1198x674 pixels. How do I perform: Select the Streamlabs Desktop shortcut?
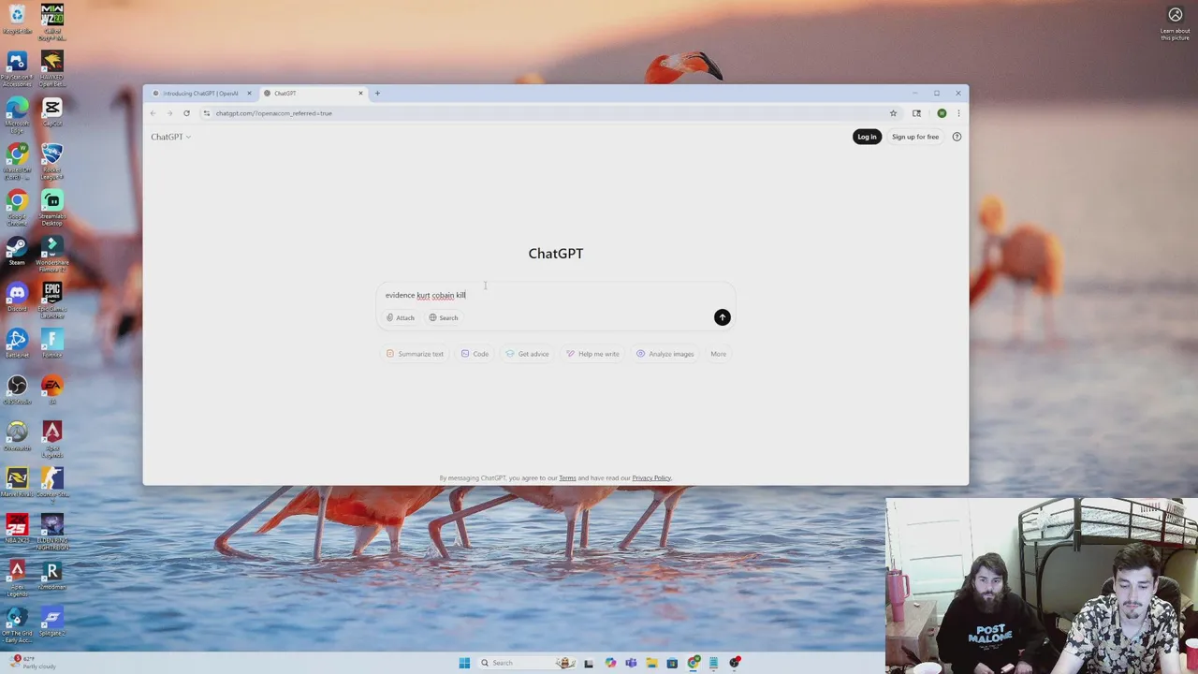(51, 208)
